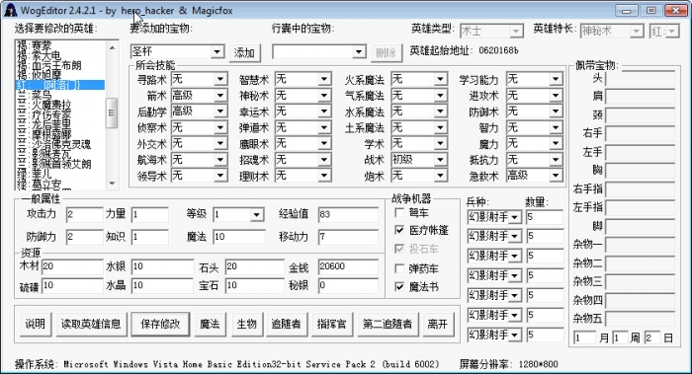Click the 攻击力 input field
The width and height of the screenshot is (692, 374).
coord(85,215)
